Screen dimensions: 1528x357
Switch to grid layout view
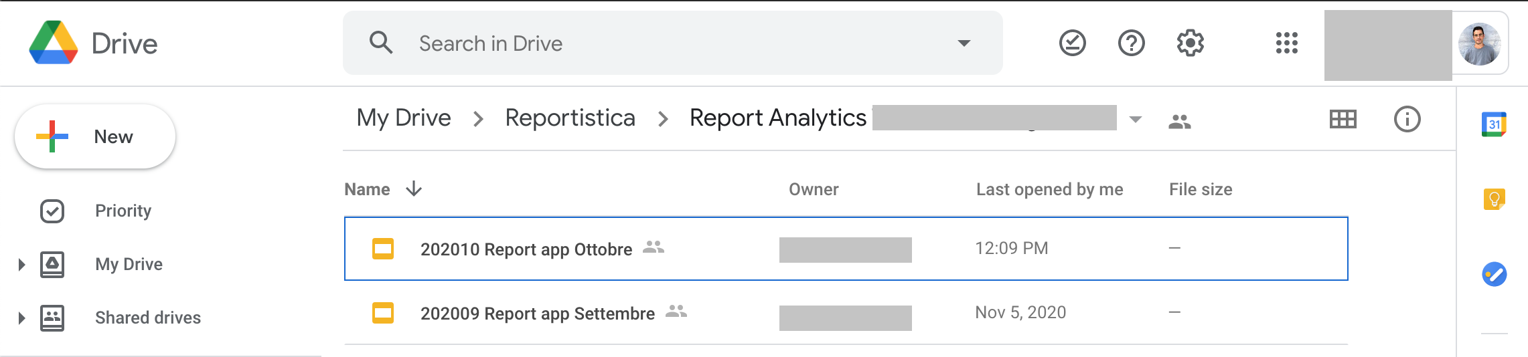(1343, 120)
